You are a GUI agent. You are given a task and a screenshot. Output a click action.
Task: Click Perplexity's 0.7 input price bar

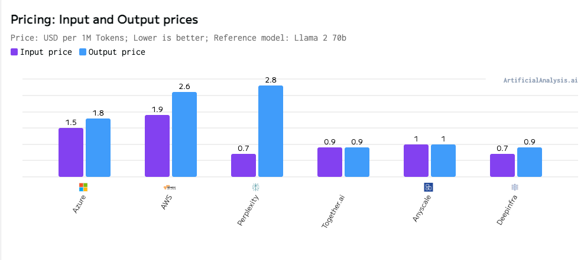click(x=244, y=165)
